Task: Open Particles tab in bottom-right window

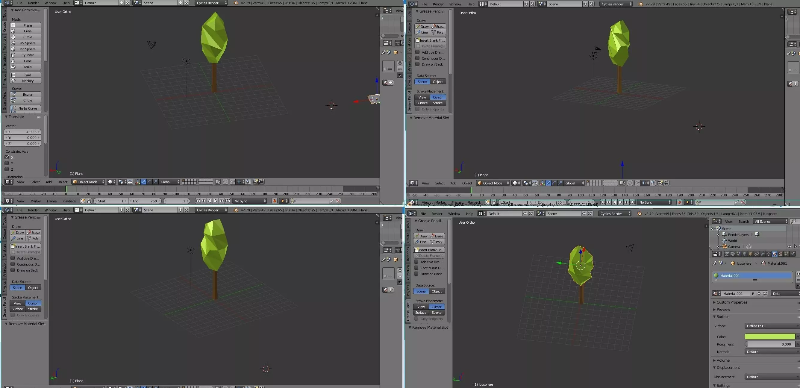Action: (786, 254)
